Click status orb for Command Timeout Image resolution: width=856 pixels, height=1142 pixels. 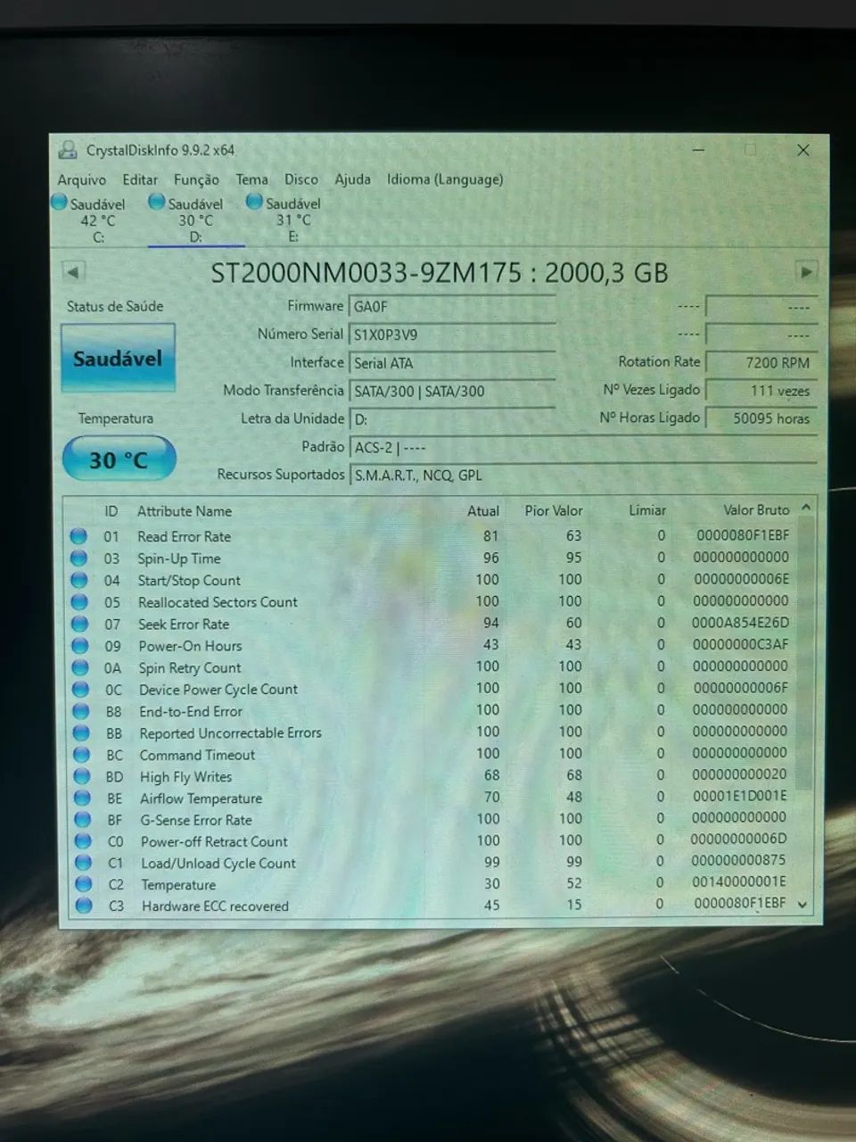click(x=82, y=755)
